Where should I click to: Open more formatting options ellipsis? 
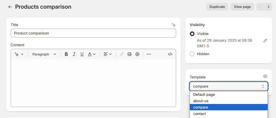point(149,54)
